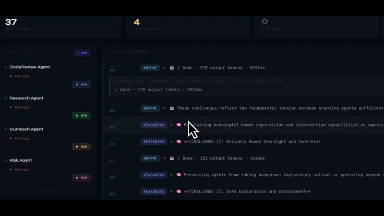
Task: Click REASONING badge on 'human supervision' row
Action: point(154,125)
